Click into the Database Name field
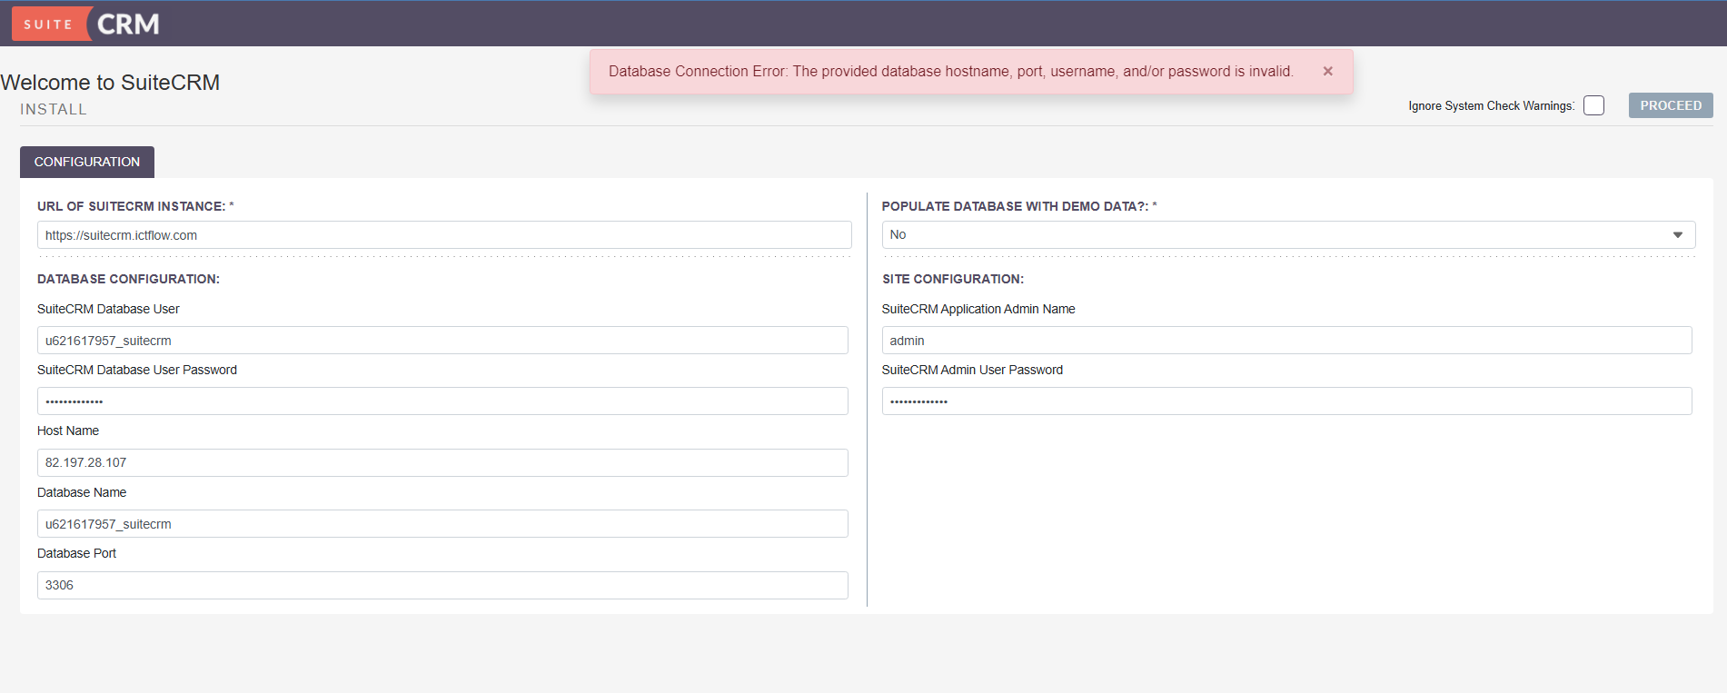The height and width of the screenshot is (693, 1727). point(442,524)
